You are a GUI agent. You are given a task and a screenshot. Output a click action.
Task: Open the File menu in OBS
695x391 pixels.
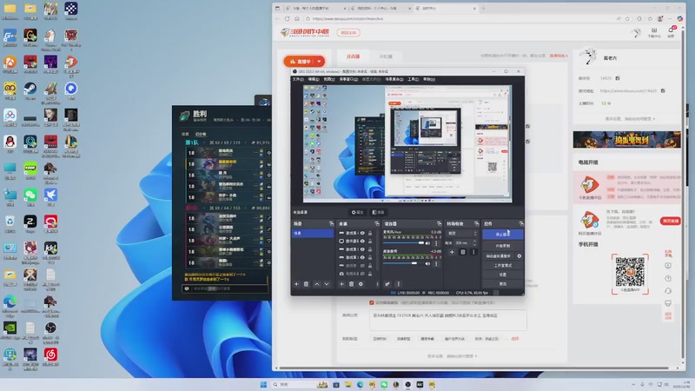(x=298, y=79)
